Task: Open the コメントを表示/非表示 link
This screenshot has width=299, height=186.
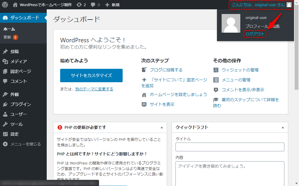Action: click(243, 90)
